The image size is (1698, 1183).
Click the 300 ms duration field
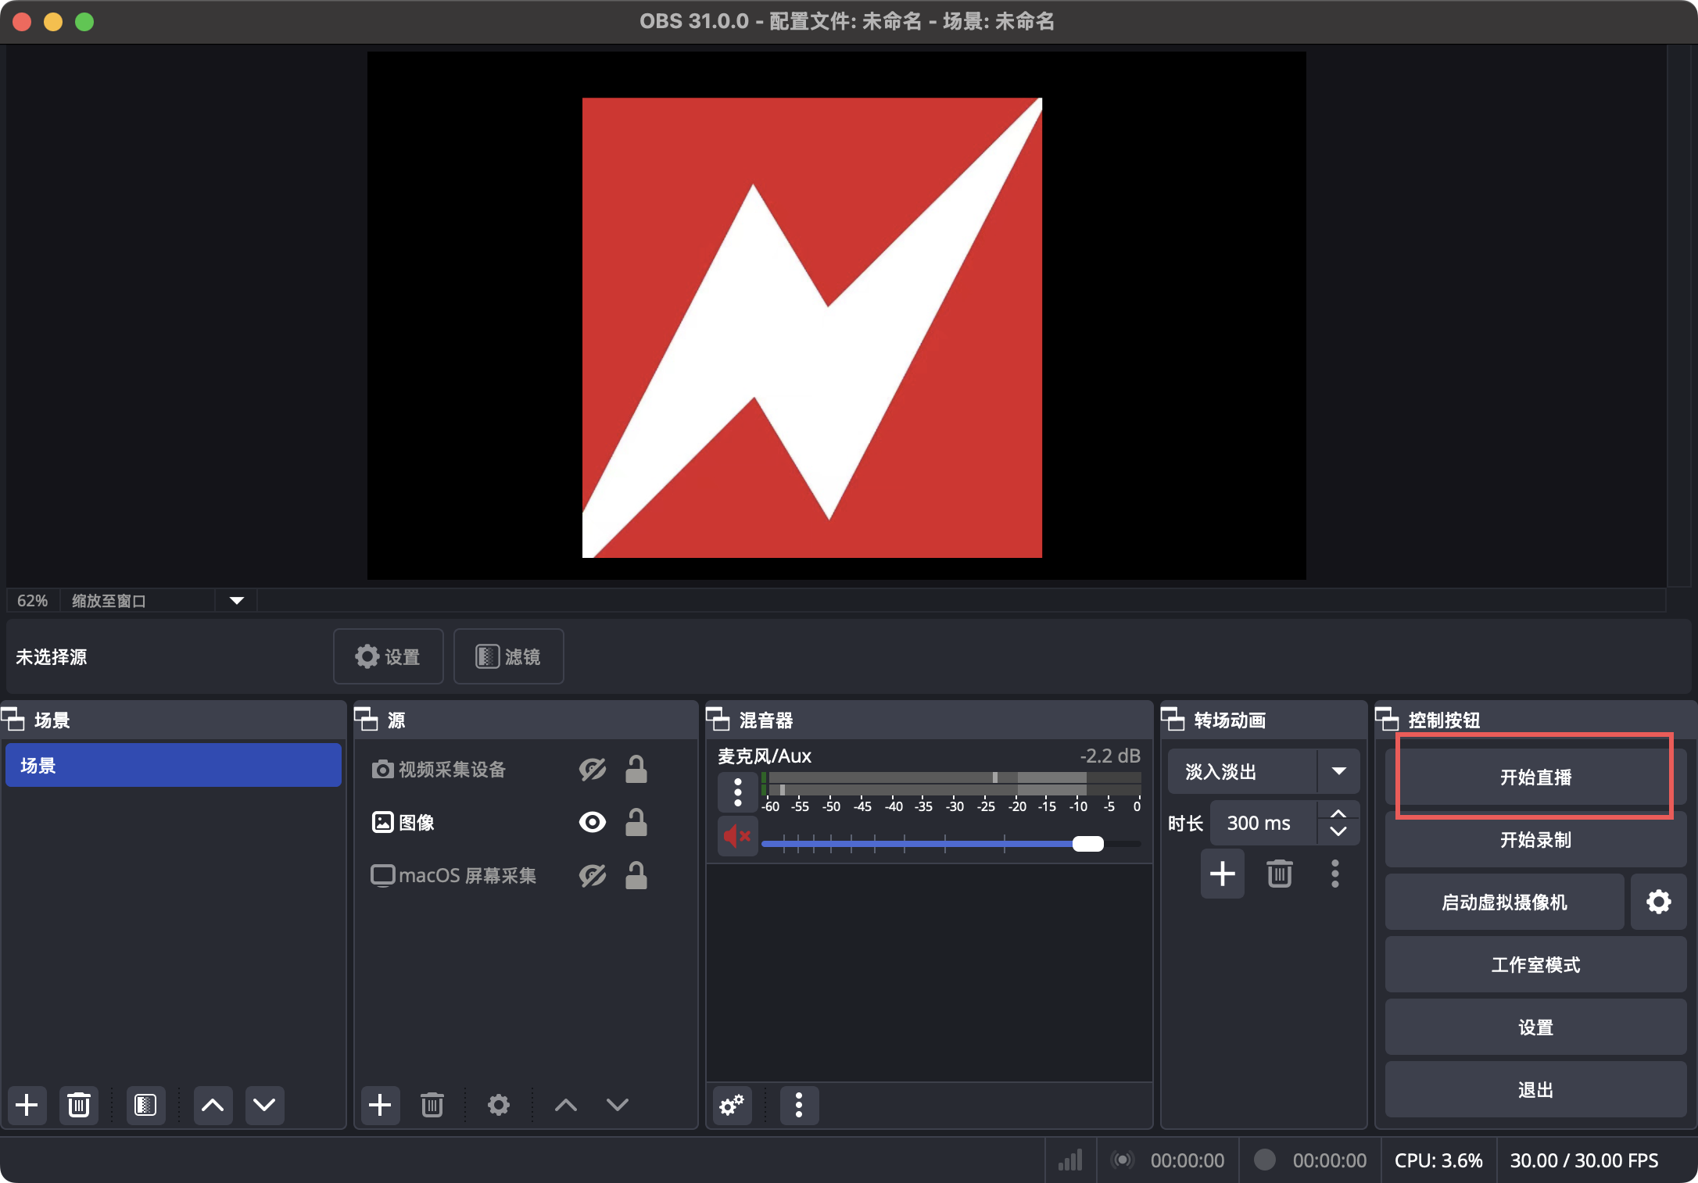(1263, 823)
